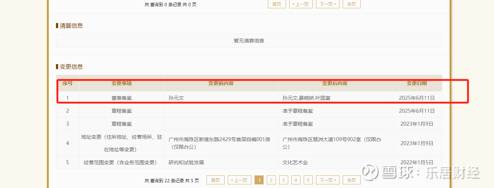Select the 董事备案 cell in row 1

122,98
